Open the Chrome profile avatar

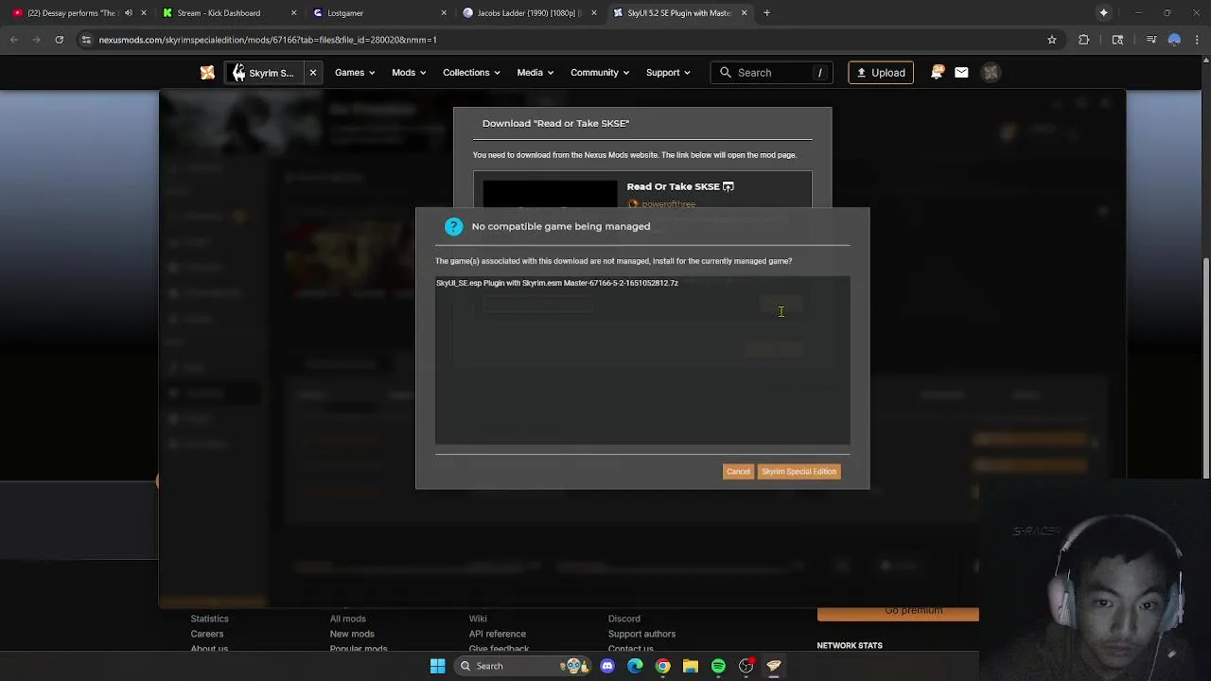coord(1174,40)
